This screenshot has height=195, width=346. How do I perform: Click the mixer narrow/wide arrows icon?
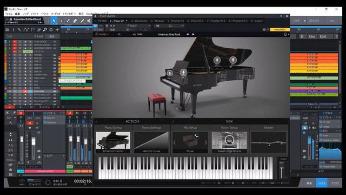[x=10, y=140]
